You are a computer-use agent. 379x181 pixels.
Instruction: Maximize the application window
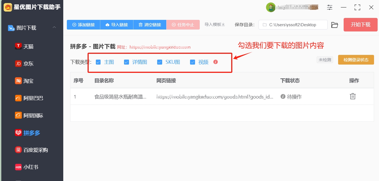pyautogui.click(x=357, y=7)
